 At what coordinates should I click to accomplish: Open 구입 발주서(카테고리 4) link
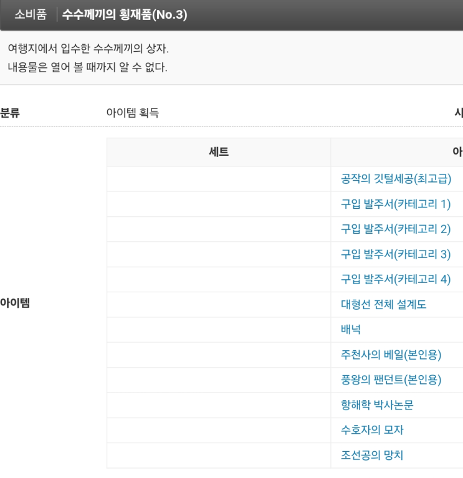pyautogui.click(x=396, y=279)
